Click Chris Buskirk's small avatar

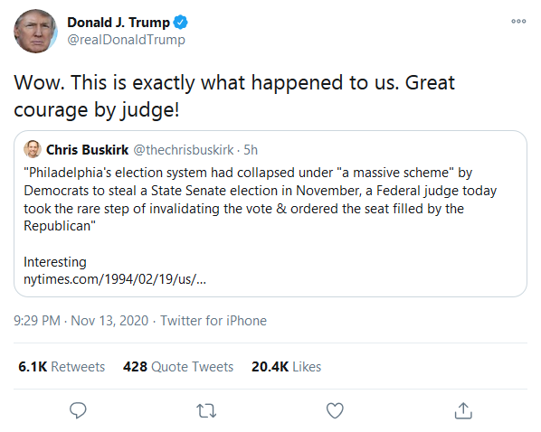tap(33, 149)
